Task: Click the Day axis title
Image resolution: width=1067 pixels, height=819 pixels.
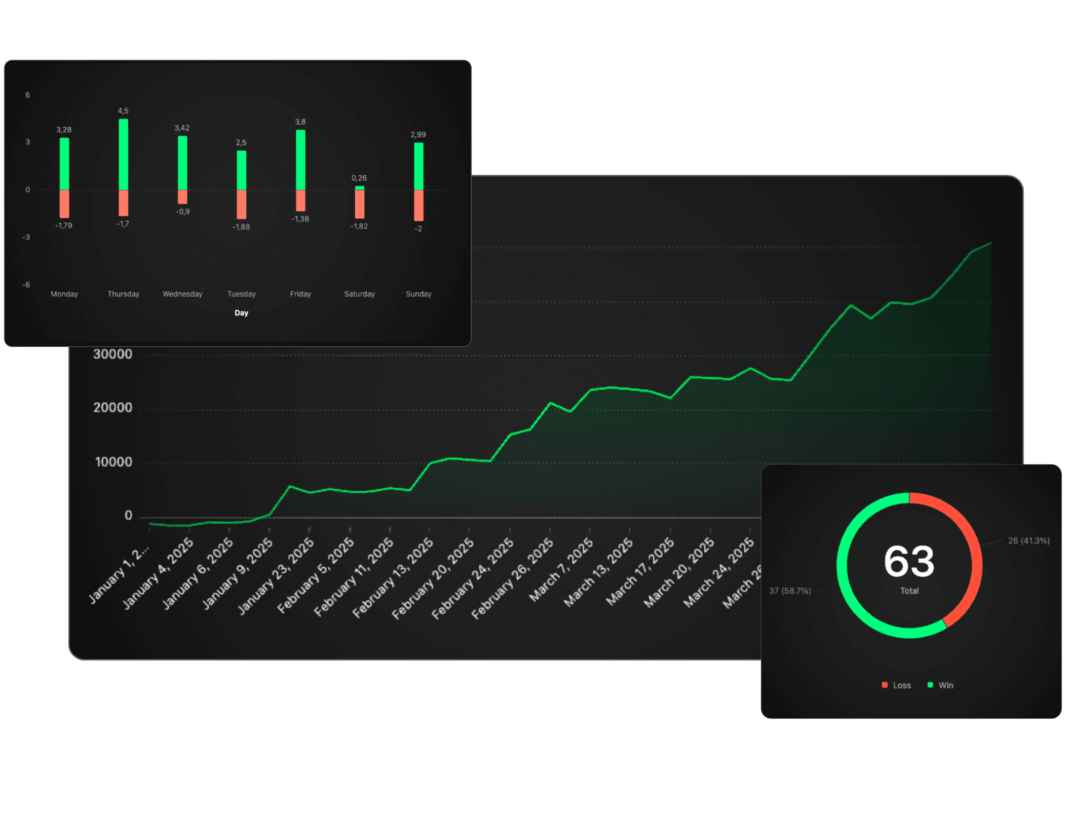Action: point(241,313)
